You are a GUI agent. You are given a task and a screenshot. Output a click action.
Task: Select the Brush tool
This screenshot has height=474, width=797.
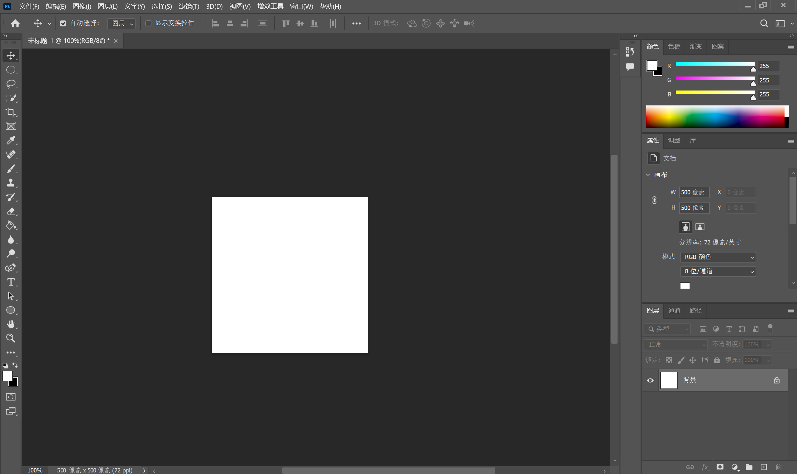point(11,169)
